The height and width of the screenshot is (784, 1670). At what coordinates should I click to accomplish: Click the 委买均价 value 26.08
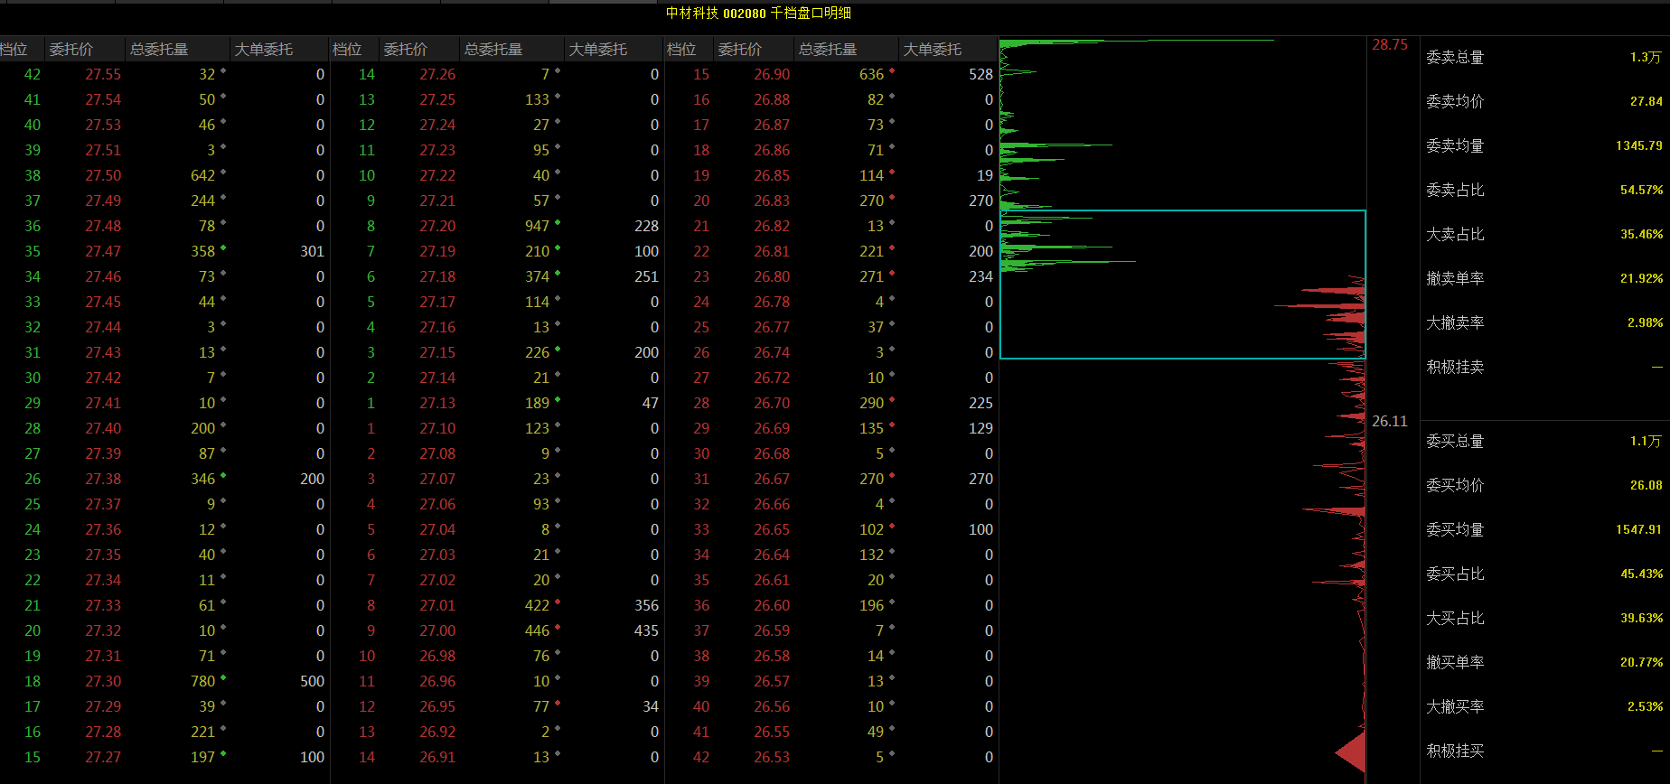(x=1646, y=485)
